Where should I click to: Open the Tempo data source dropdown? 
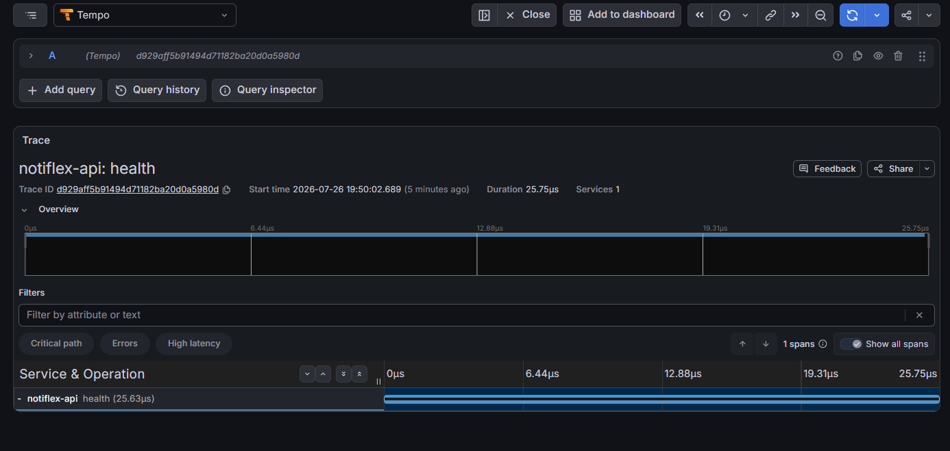click(x=145, y=15)
